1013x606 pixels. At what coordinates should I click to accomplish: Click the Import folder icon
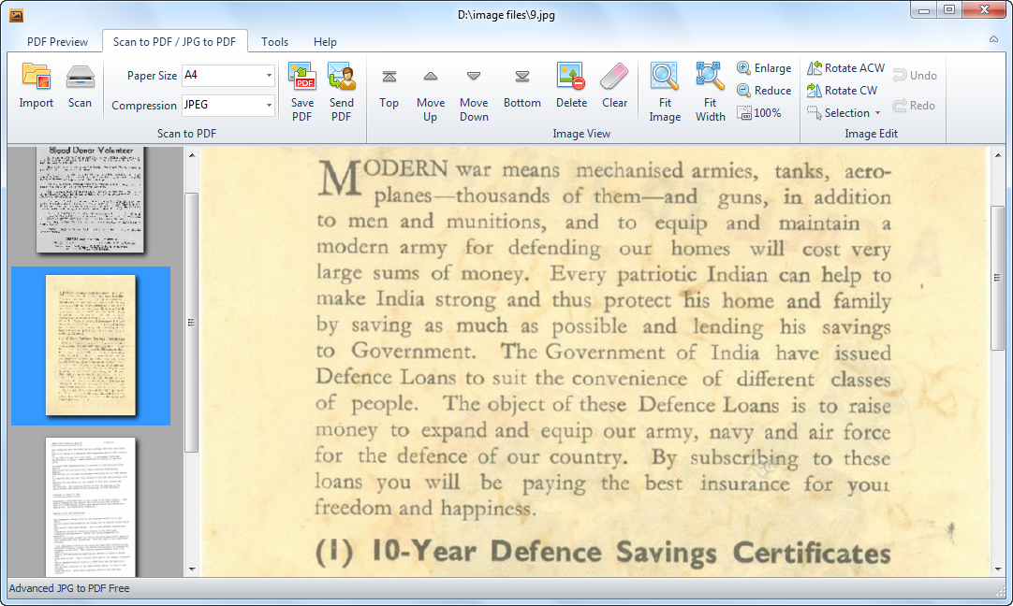[37, 76]
